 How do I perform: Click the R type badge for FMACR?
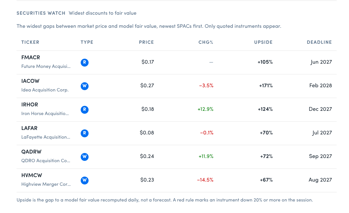click(x=85, y=63)
